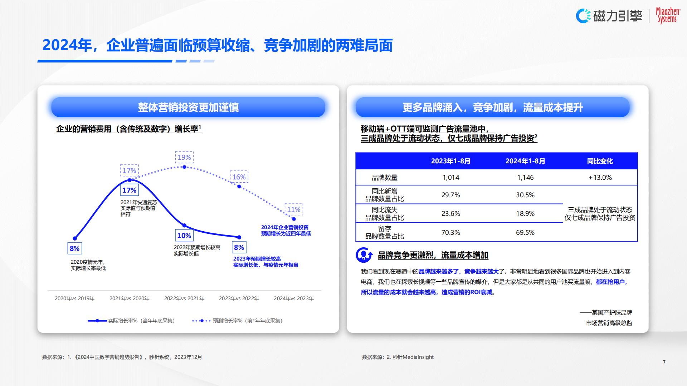Click the 整体营销投资更加谨慎 banner
This screenshot has height=386, width=687.
click(188, 107)
